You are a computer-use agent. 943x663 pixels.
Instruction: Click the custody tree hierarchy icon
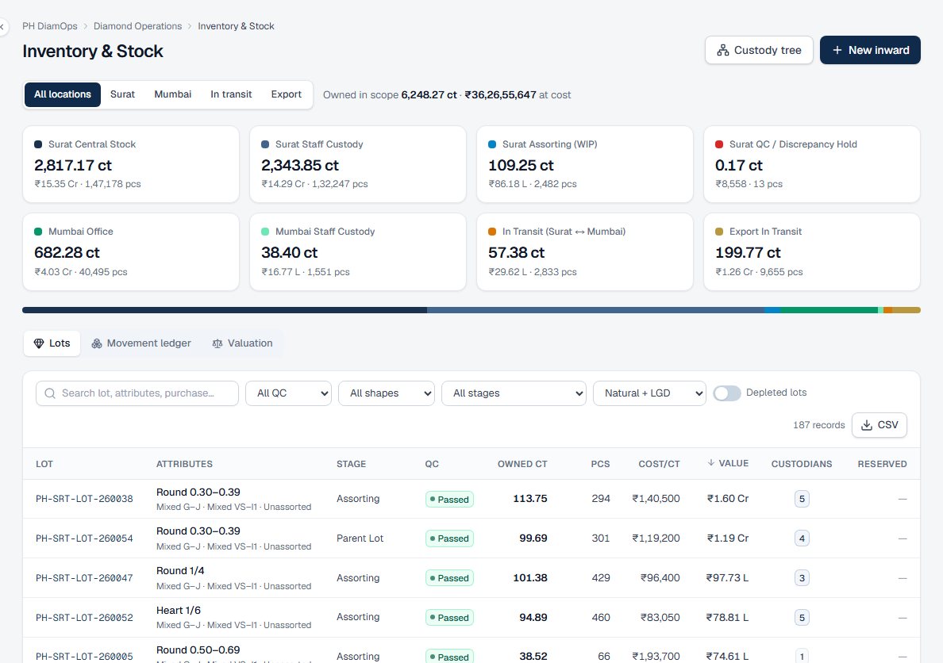point(723,51)
